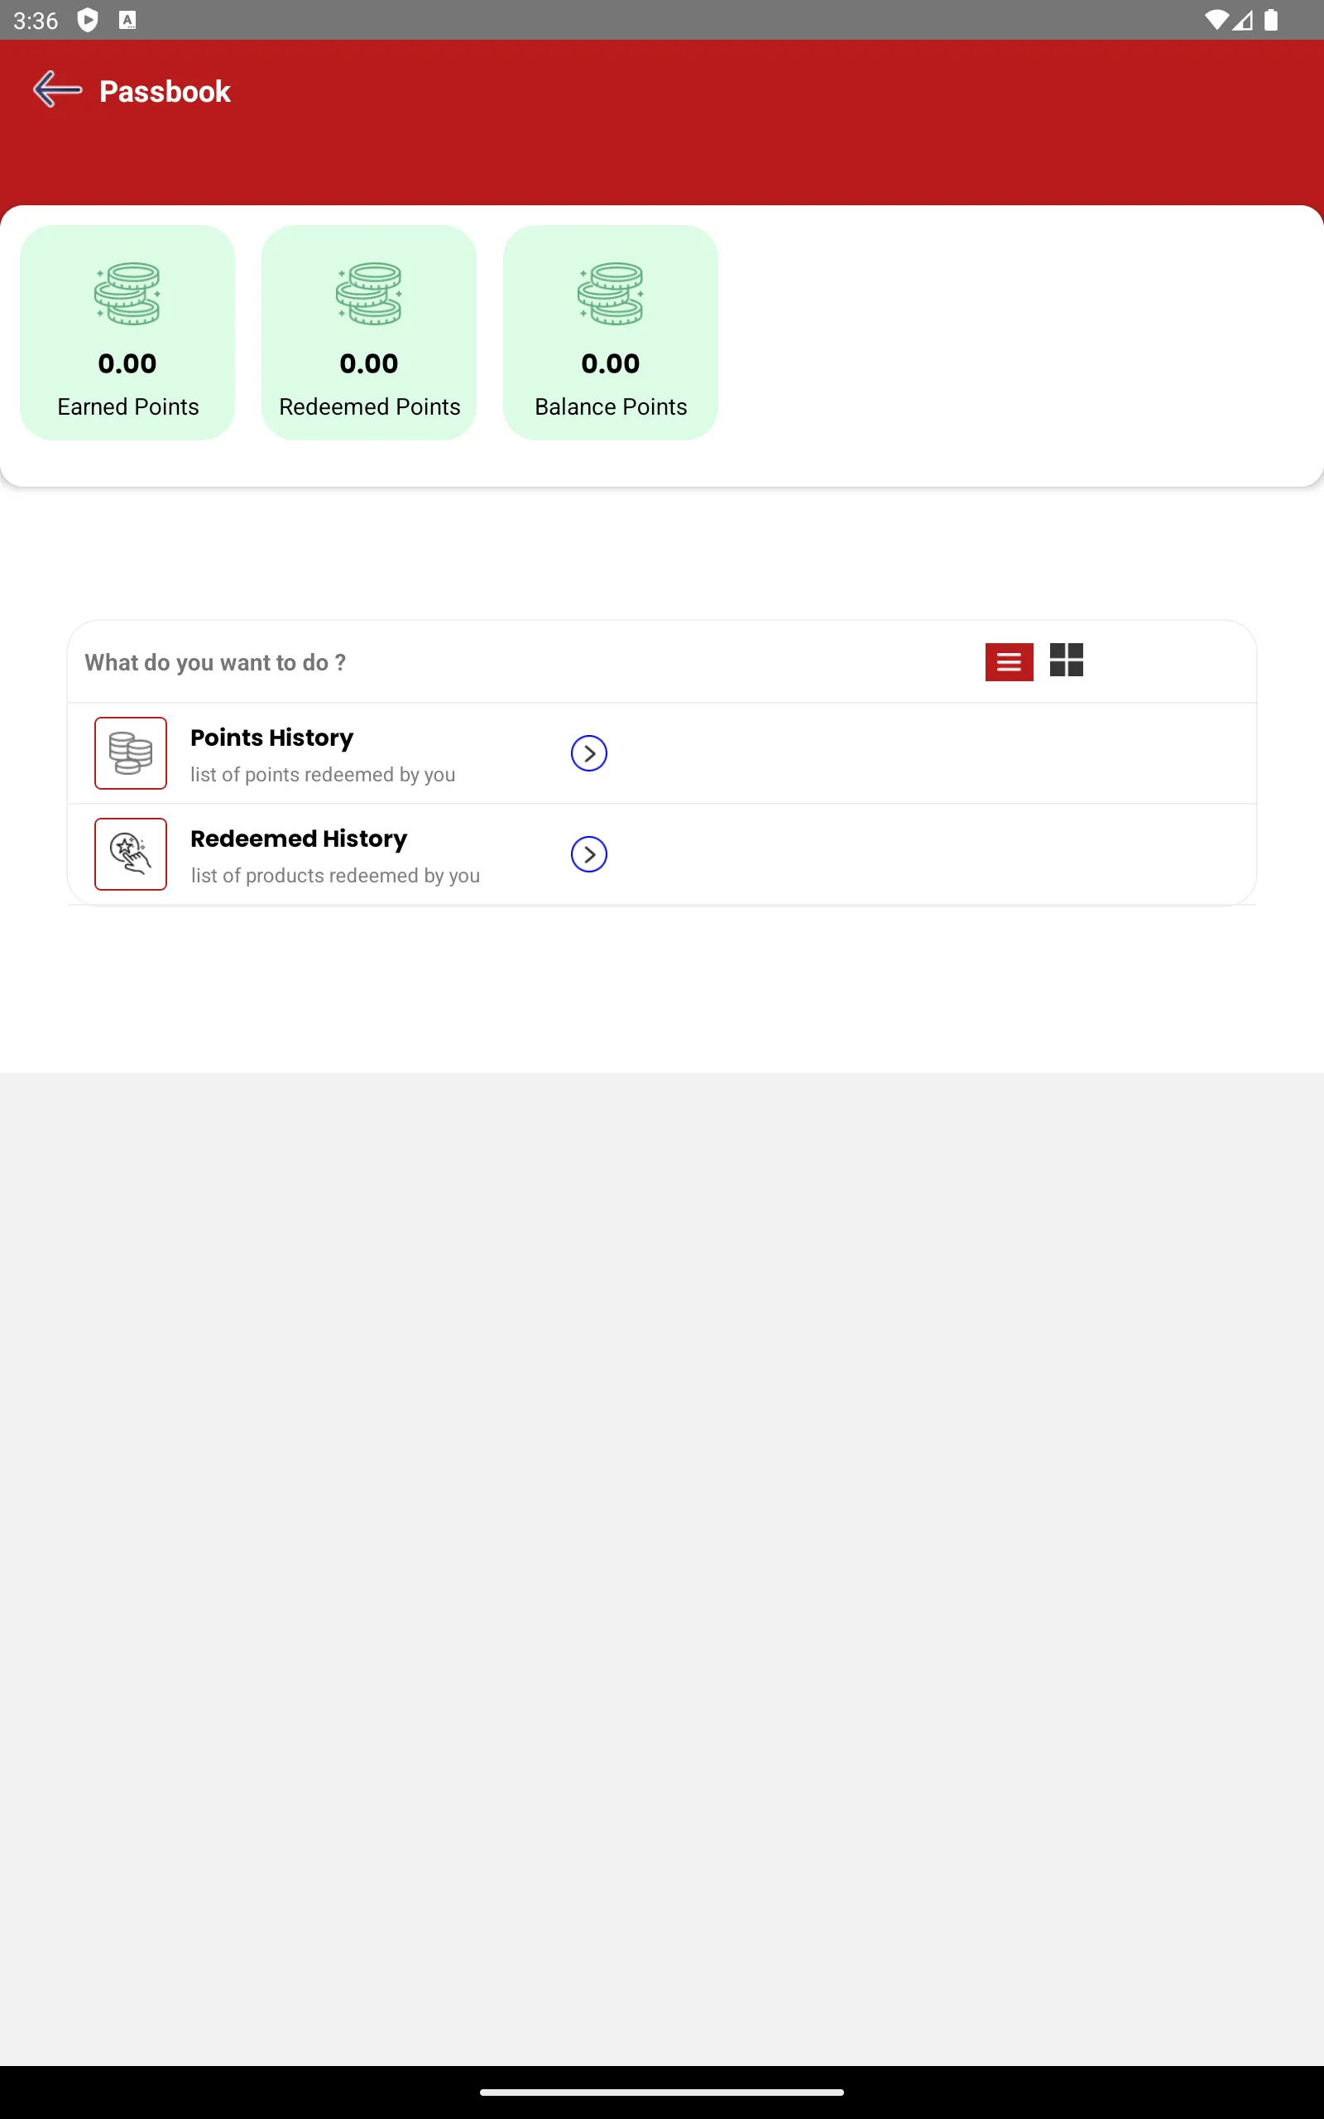The height and width of the screenshot is (2119, 1324).
Task: Tap the shield play status bar icon
Action: (x=88, y=20)
